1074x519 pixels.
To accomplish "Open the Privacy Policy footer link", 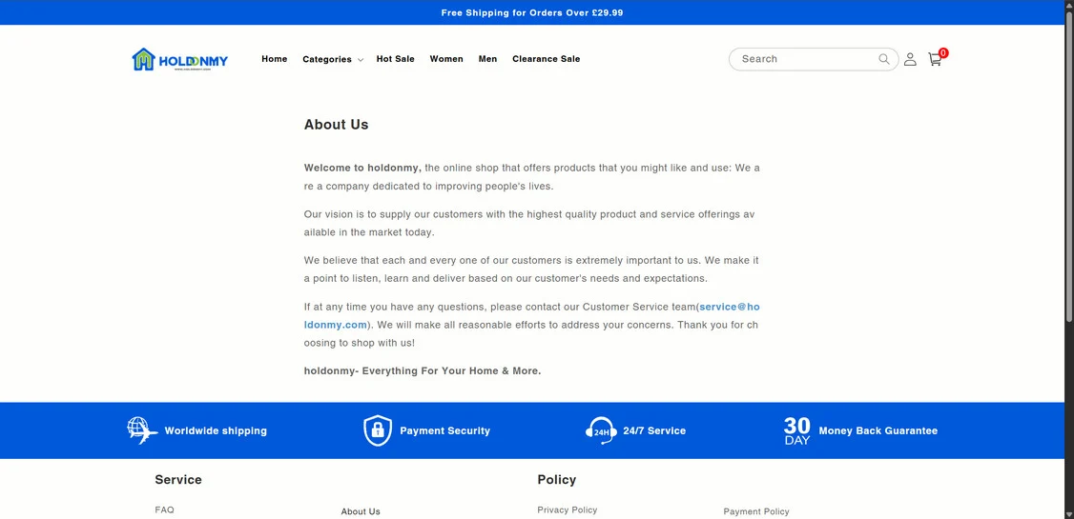I will tap(568, 510).
